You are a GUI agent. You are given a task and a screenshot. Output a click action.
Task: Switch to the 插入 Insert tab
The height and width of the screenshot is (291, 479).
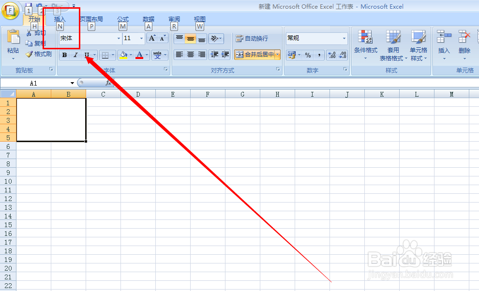click(60, 19)
